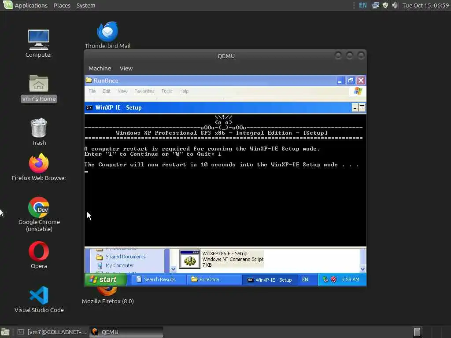451x338 pixels.
Task: Click the My Computer sidebar icon
Action: 100,265
